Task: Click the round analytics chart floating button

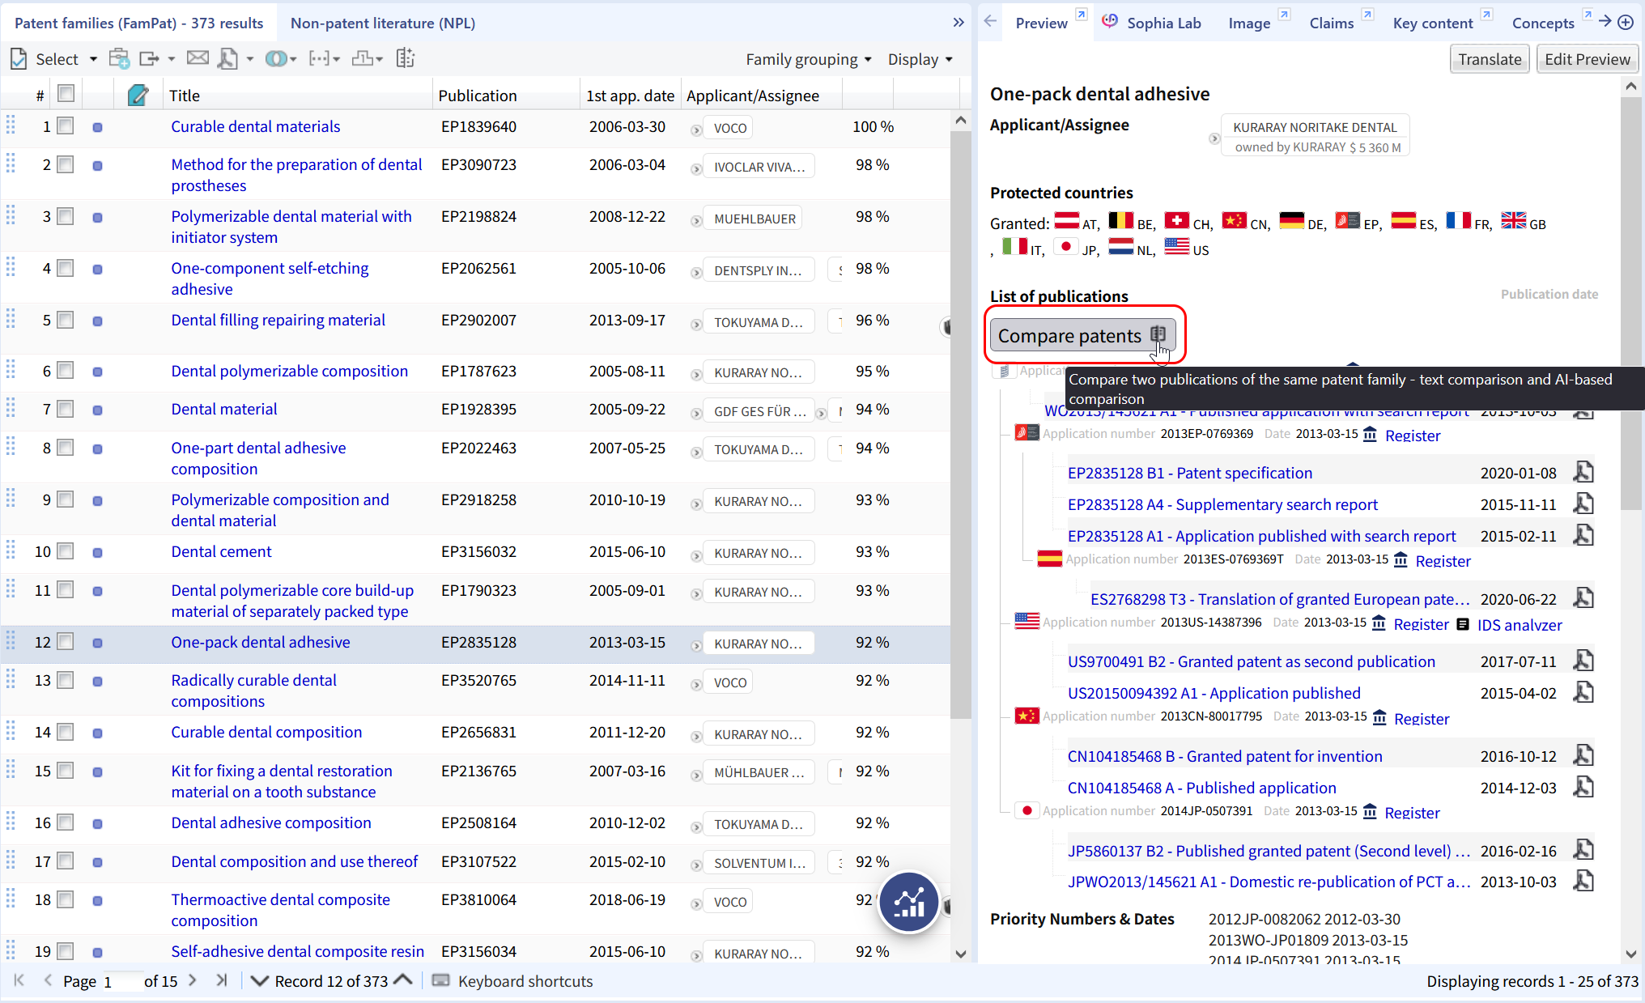Action: pos(908,902)
